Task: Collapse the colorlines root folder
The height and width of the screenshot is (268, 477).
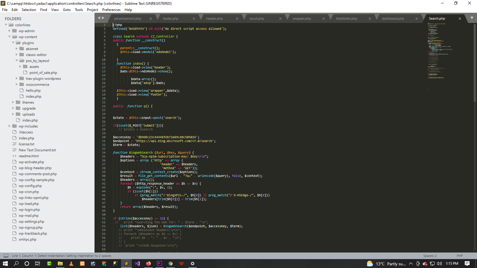Action: 6,25
